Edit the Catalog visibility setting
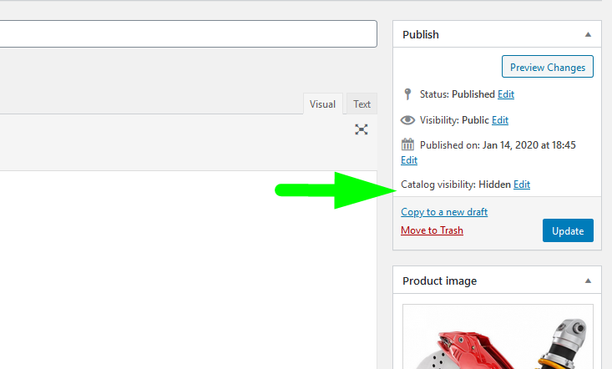The height and width of the screenshot is (369, 612). pyautogui.click(x=522, y=184)
